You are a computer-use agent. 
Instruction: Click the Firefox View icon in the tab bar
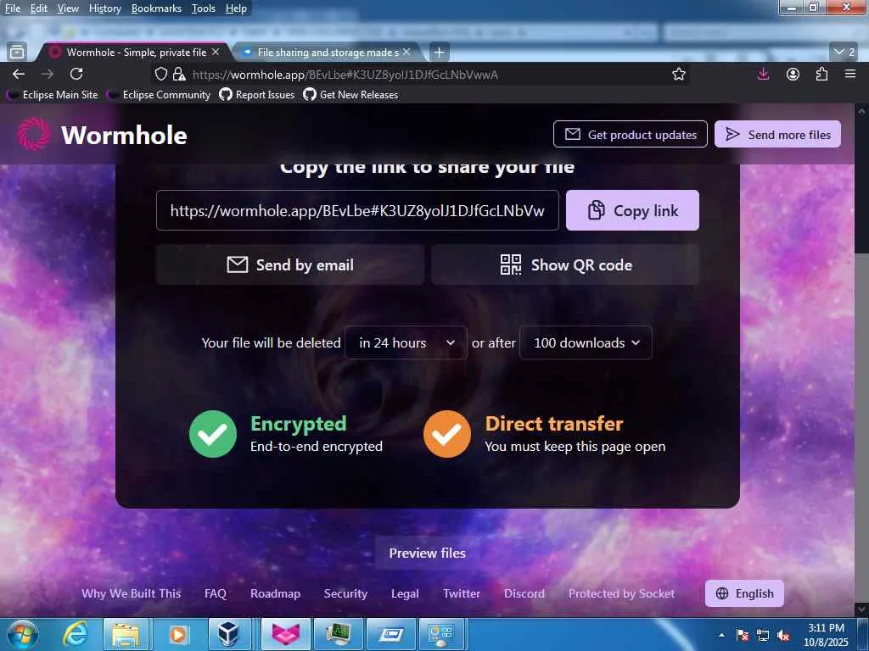17,52
